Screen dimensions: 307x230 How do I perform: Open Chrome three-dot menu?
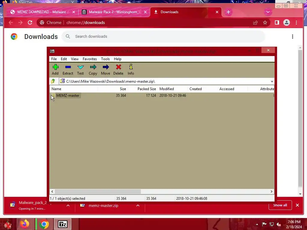click(x=296, y=22)
